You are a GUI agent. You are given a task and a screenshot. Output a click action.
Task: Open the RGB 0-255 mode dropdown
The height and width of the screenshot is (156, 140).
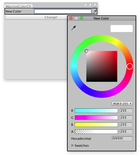point(122,104)
